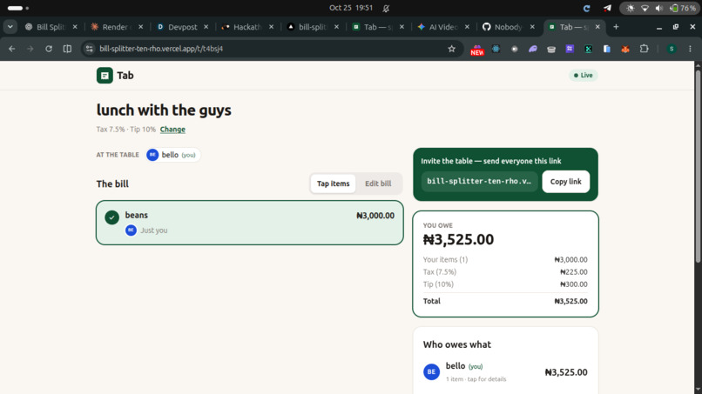The image size is (702, 394).
Task: Open the side panel icon beside reload
Action: (67, 49)
